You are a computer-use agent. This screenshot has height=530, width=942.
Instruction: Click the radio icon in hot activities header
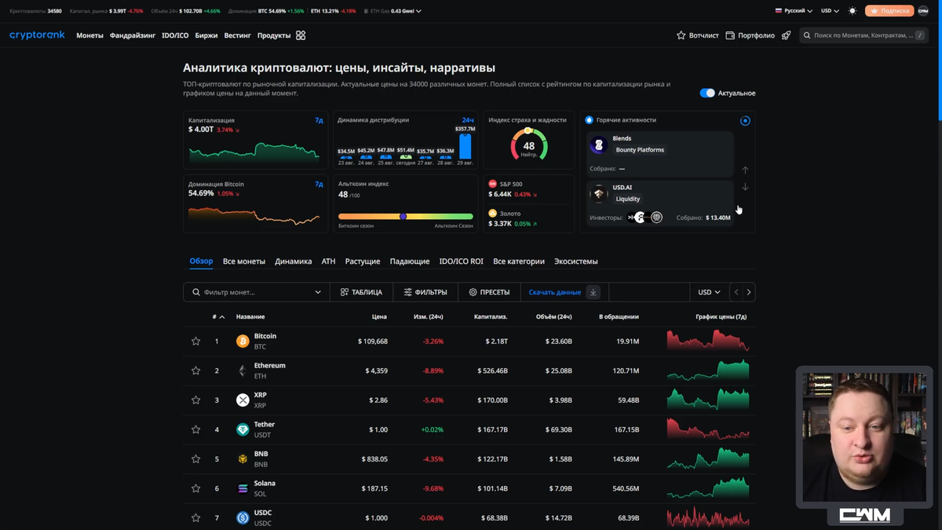[x=745, y=121]
